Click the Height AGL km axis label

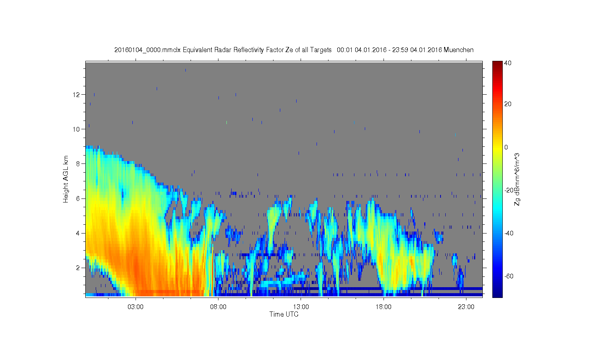tap(66, 179)
